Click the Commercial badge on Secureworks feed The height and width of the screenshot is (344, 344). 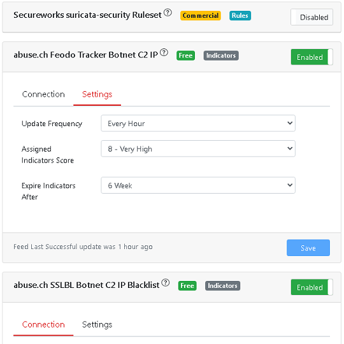pyautogui.click(x=201, y=15)
